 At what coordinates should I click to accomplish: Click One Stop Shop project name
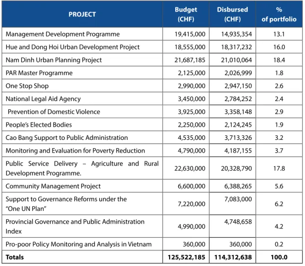click(27, 86)
